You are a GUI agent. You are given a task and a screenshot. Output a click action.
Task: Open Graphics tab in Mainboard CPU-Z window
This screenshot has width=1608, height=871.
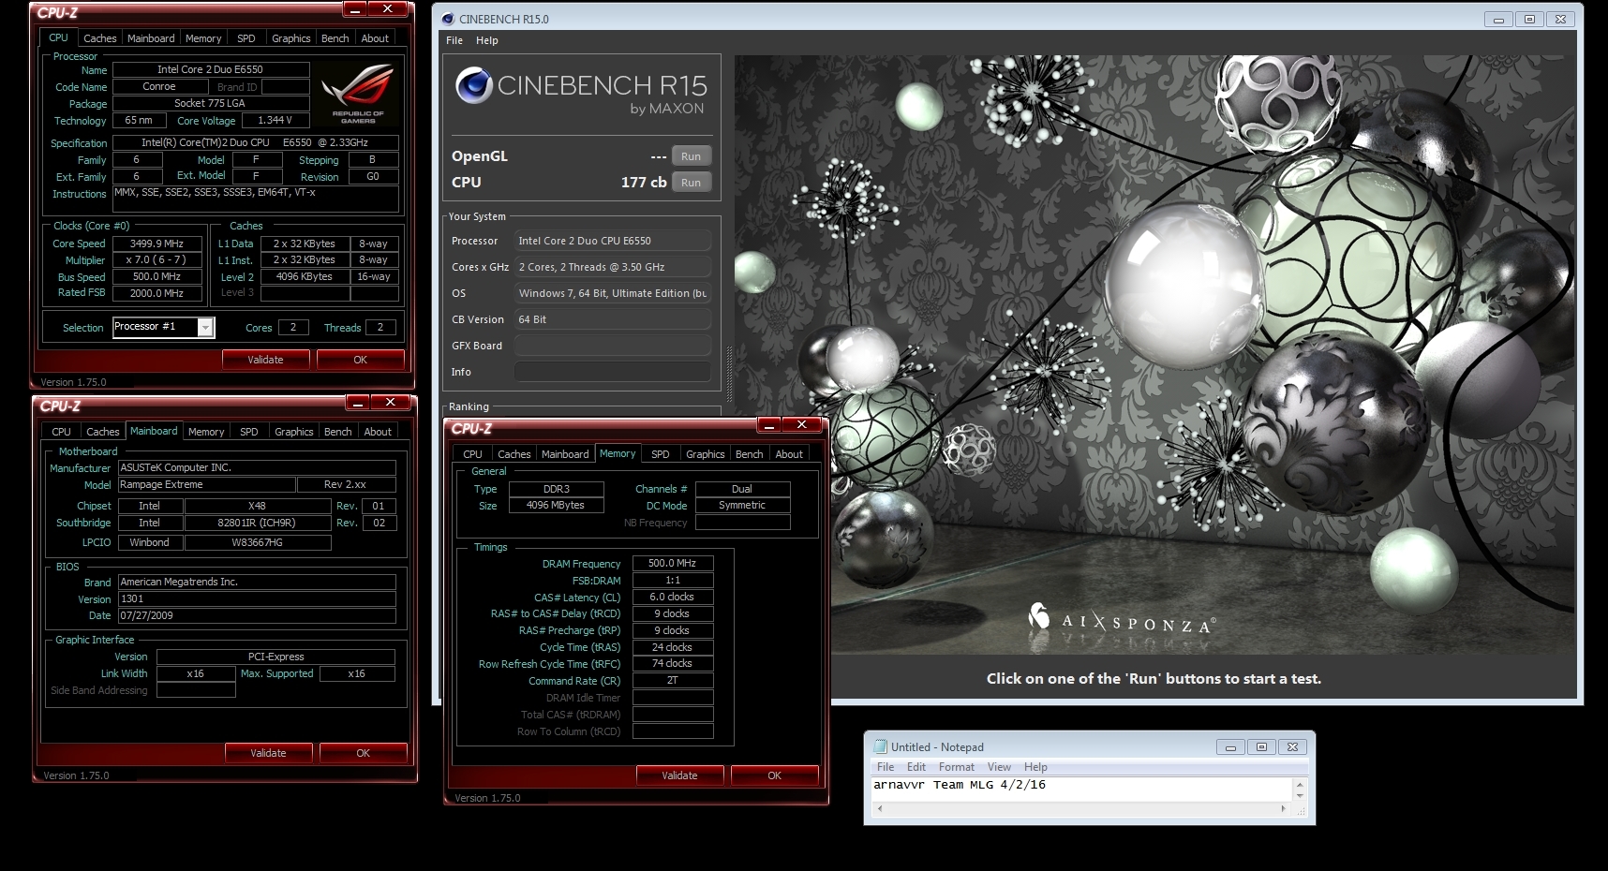(x=293, y=432)
